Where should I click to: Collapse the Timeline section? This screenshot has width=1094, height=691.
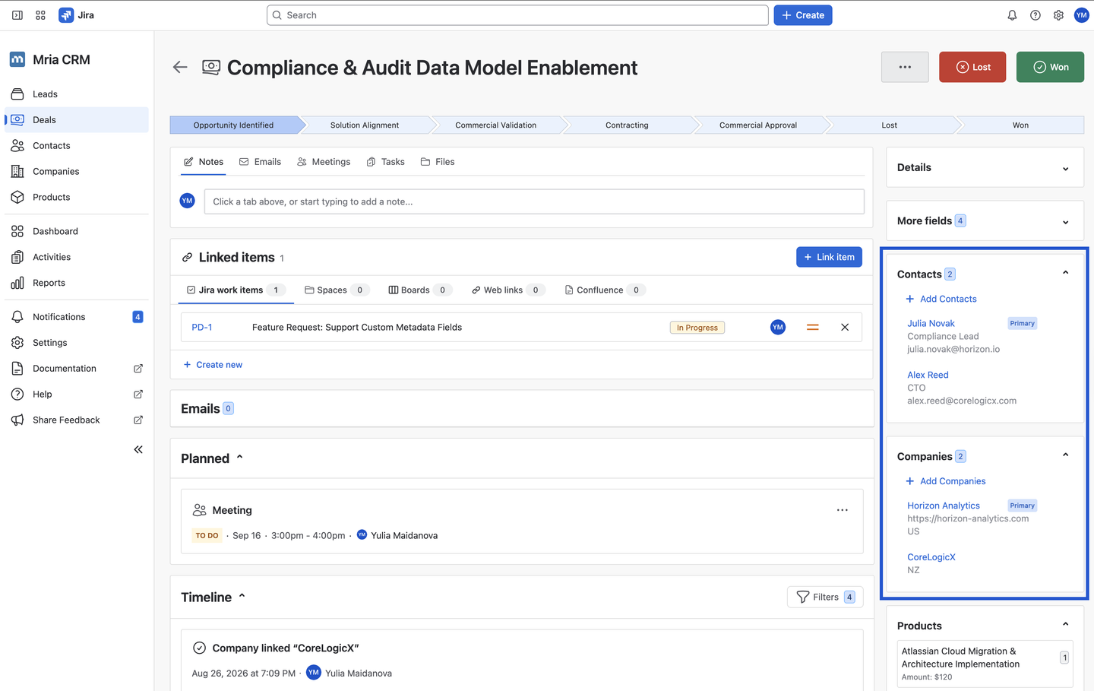pos(242,597)
